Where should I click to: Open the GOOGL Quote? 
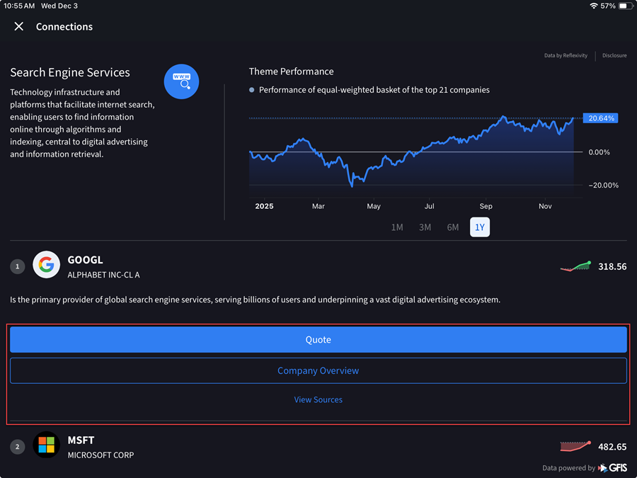pos(318,340)
